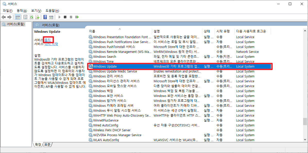Click the Restart Service toolbar icon
Screen dimensions: 308x153
tap(77, 17)
